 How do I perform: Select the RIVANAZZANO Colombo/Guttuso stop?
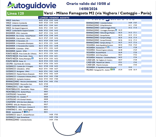(99, 23)
